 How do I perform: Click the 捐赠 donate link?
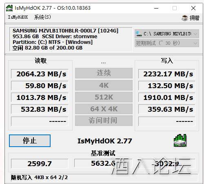tap(195, 18)
